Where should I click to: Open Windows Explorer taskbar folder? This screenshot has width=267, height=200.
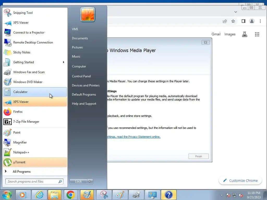click(54, 195)
